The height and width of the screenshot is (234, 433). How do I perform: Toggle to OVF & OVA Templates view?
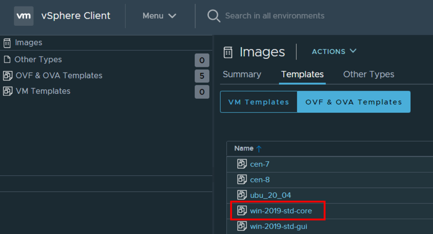point(354,102)
